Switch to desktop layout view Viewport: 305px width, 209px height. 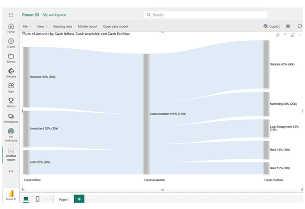26,199
